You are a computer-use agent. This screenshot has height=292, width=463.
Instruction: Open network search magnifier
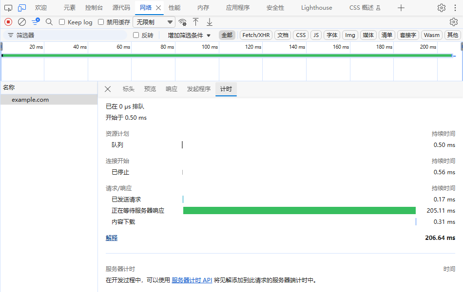point(49,22)
